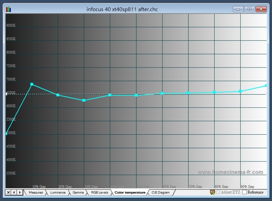Click the RGB bars application icon in title bar
This screenshot has height=201, width=272.
pyautogui.click(x=8, y=9)
